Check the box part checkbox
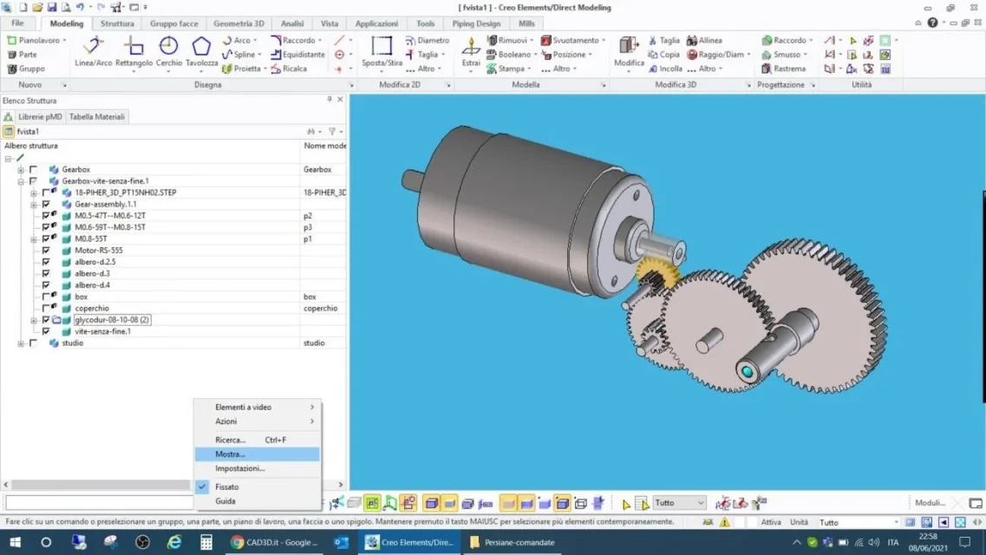 (x=46, y=297)
